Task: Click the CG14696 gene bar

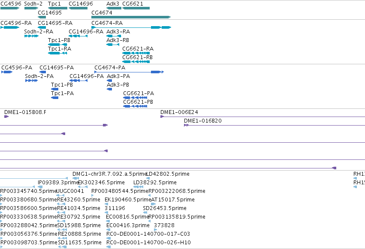Action: click(78, 8)
